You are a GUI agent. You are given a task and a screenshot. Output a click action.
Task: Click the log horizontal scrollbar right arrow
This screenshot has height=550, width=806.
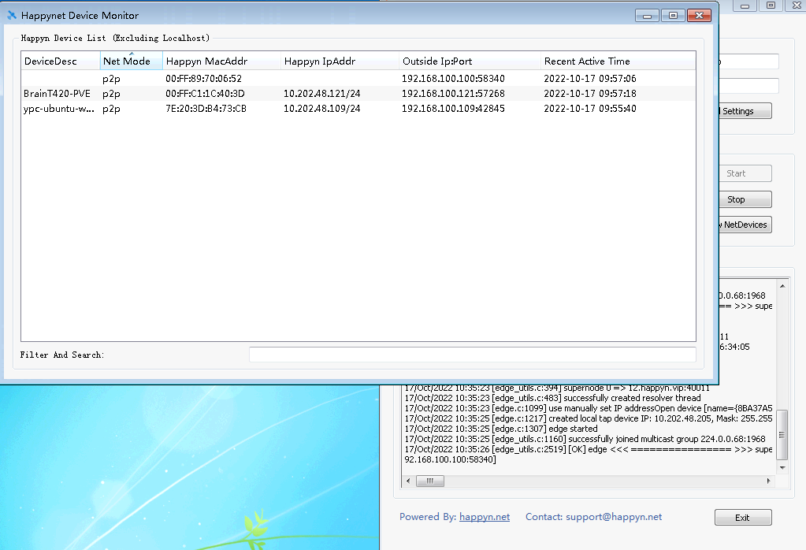tap(768, 481)
